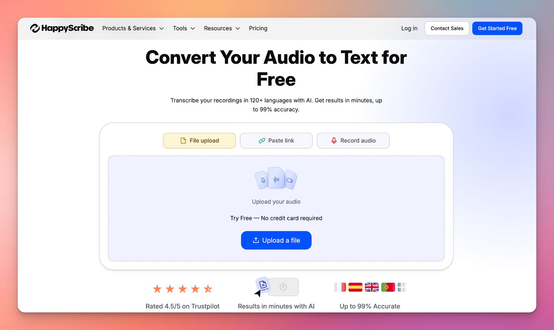This screenshot has height=330, width=554.
Task: Click the Union Jack flag icon
Action: (372, 287)
